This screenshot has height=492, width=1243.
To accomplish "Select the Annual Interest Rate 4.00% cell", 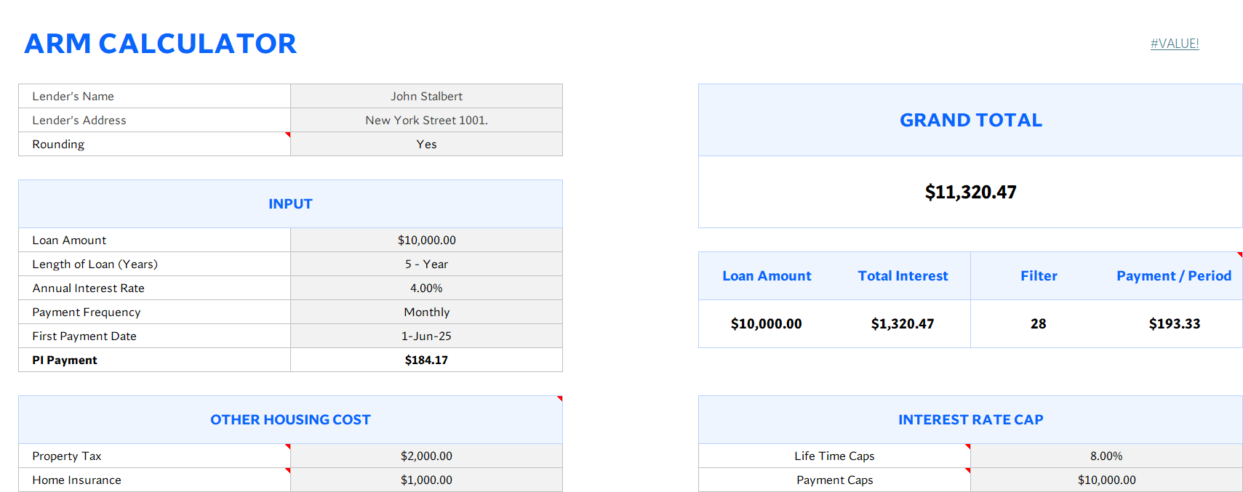I will click(x=426, y=288).
